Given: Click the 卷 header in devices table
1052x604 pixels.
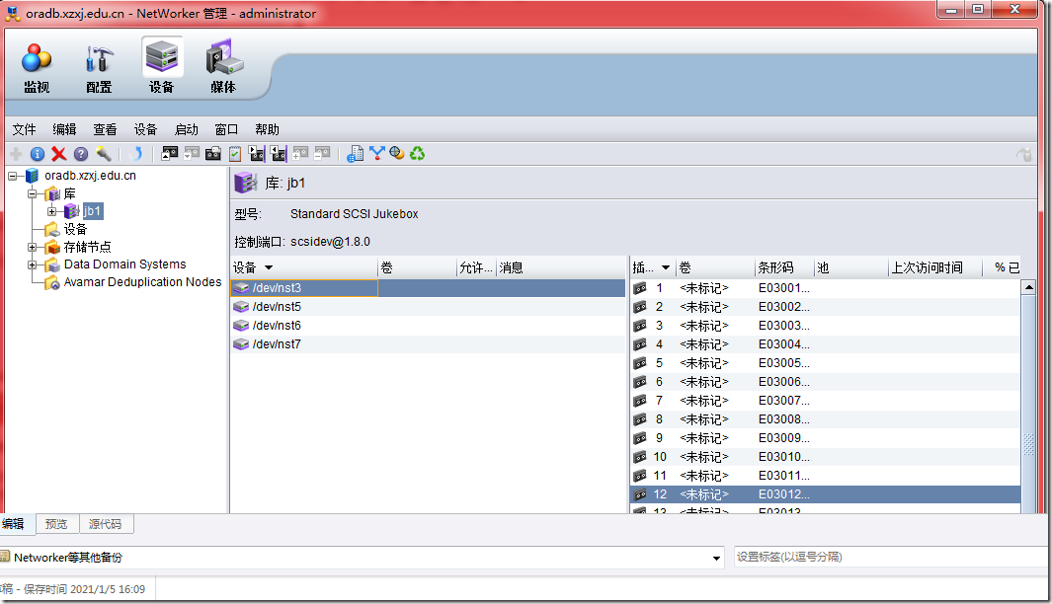Looking at the screenshot, I should pyautogui.click(x=417, y=267).
